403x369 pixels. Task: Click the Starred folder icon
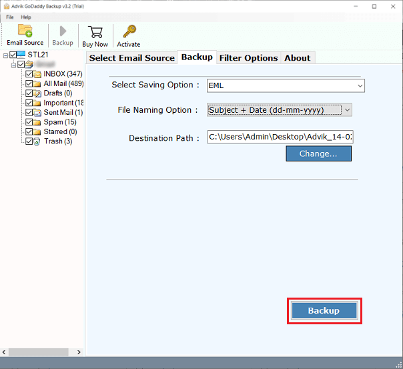point(37,132)
